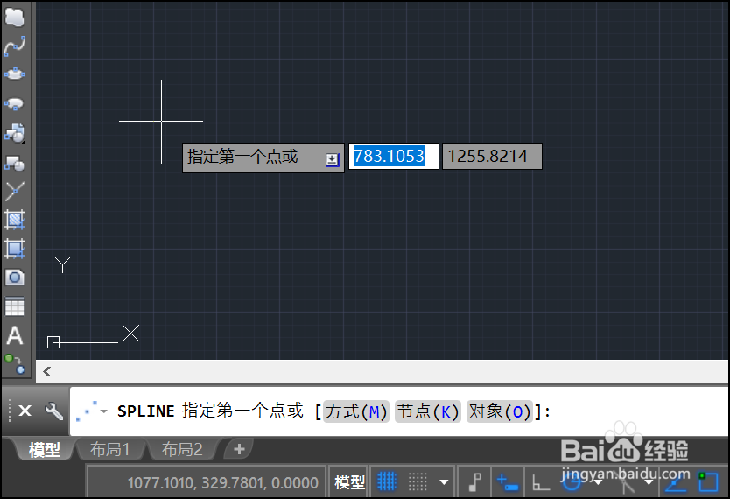The image size is (730, 499).
Task: Close the command line panel
Action: (x=25, y=411)
